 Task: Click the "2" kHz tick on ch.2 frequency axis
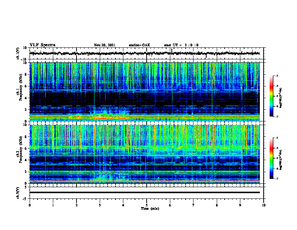[26, 172]
